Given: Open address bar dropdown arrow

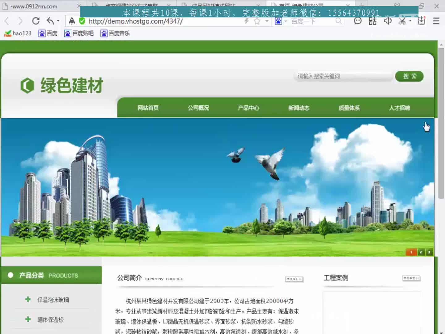Looking at the screenshot, I should point(267,21).
